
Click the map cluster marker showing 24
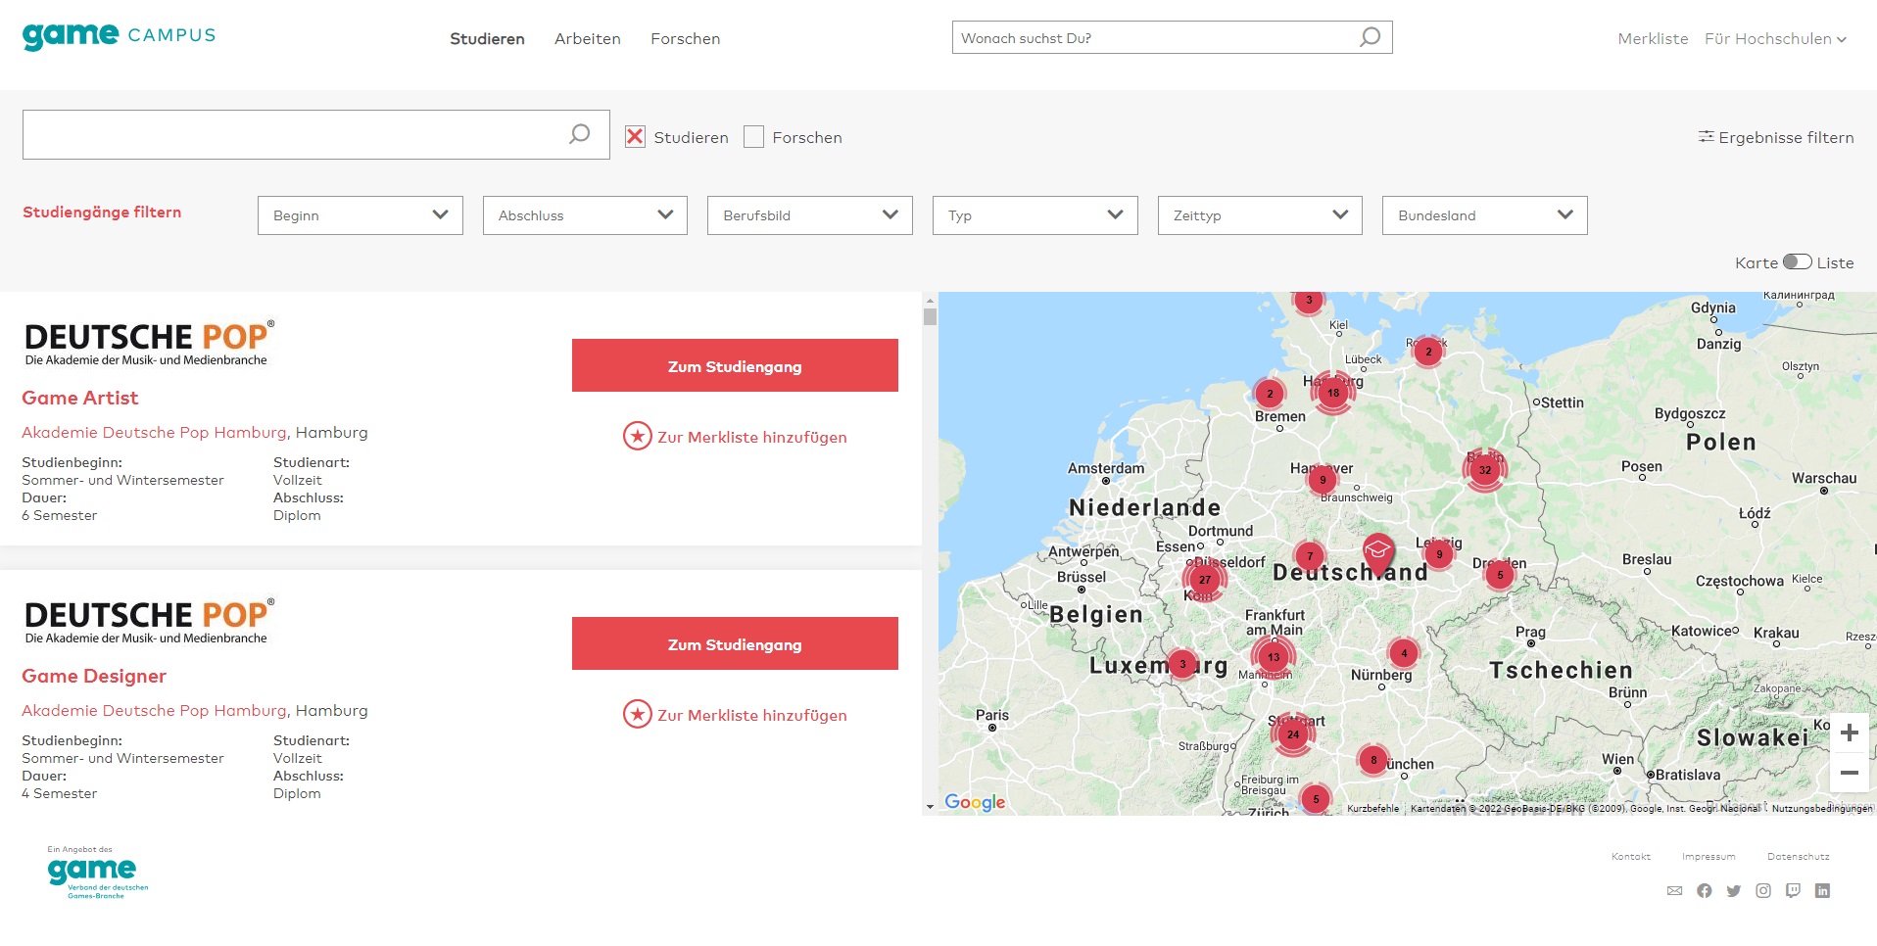[1293, 734]
